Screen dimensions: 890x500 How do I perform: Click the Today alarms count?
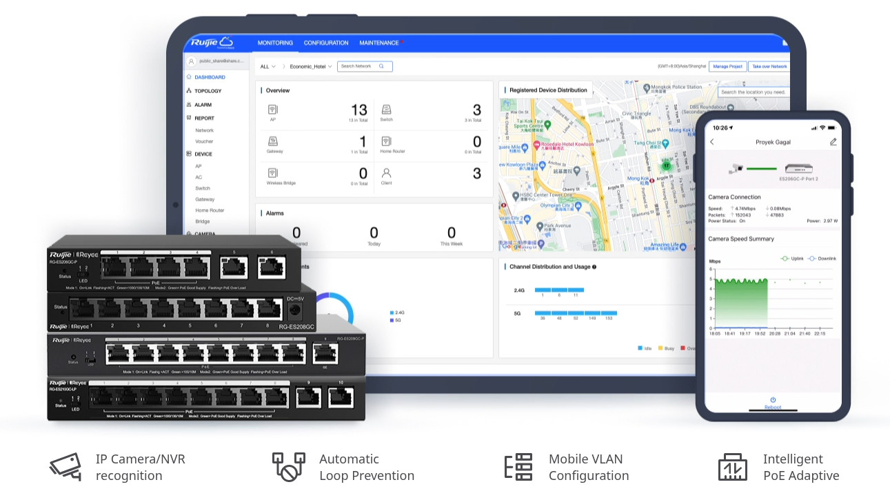[x=374, y=233]
